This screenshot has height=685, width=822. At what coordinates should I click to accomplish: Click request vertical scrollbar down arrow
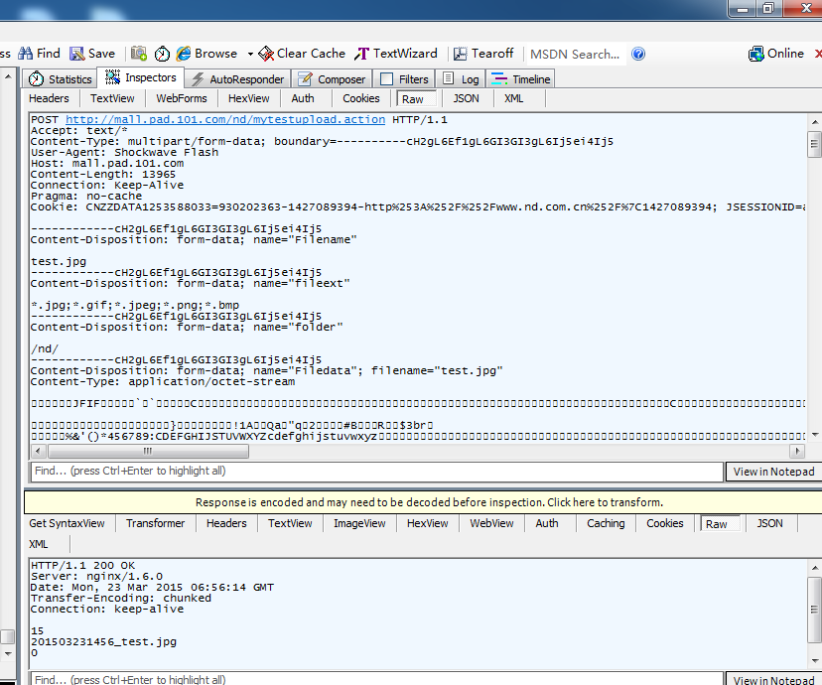[815, 435]
